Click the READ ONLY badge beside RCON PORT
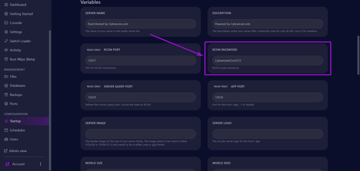Viewport: 360px width, 171px height. point(94,50)
